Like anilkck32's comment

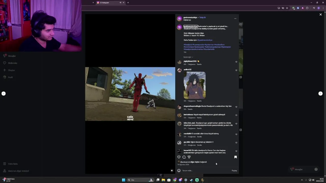[x=236, y=70]
